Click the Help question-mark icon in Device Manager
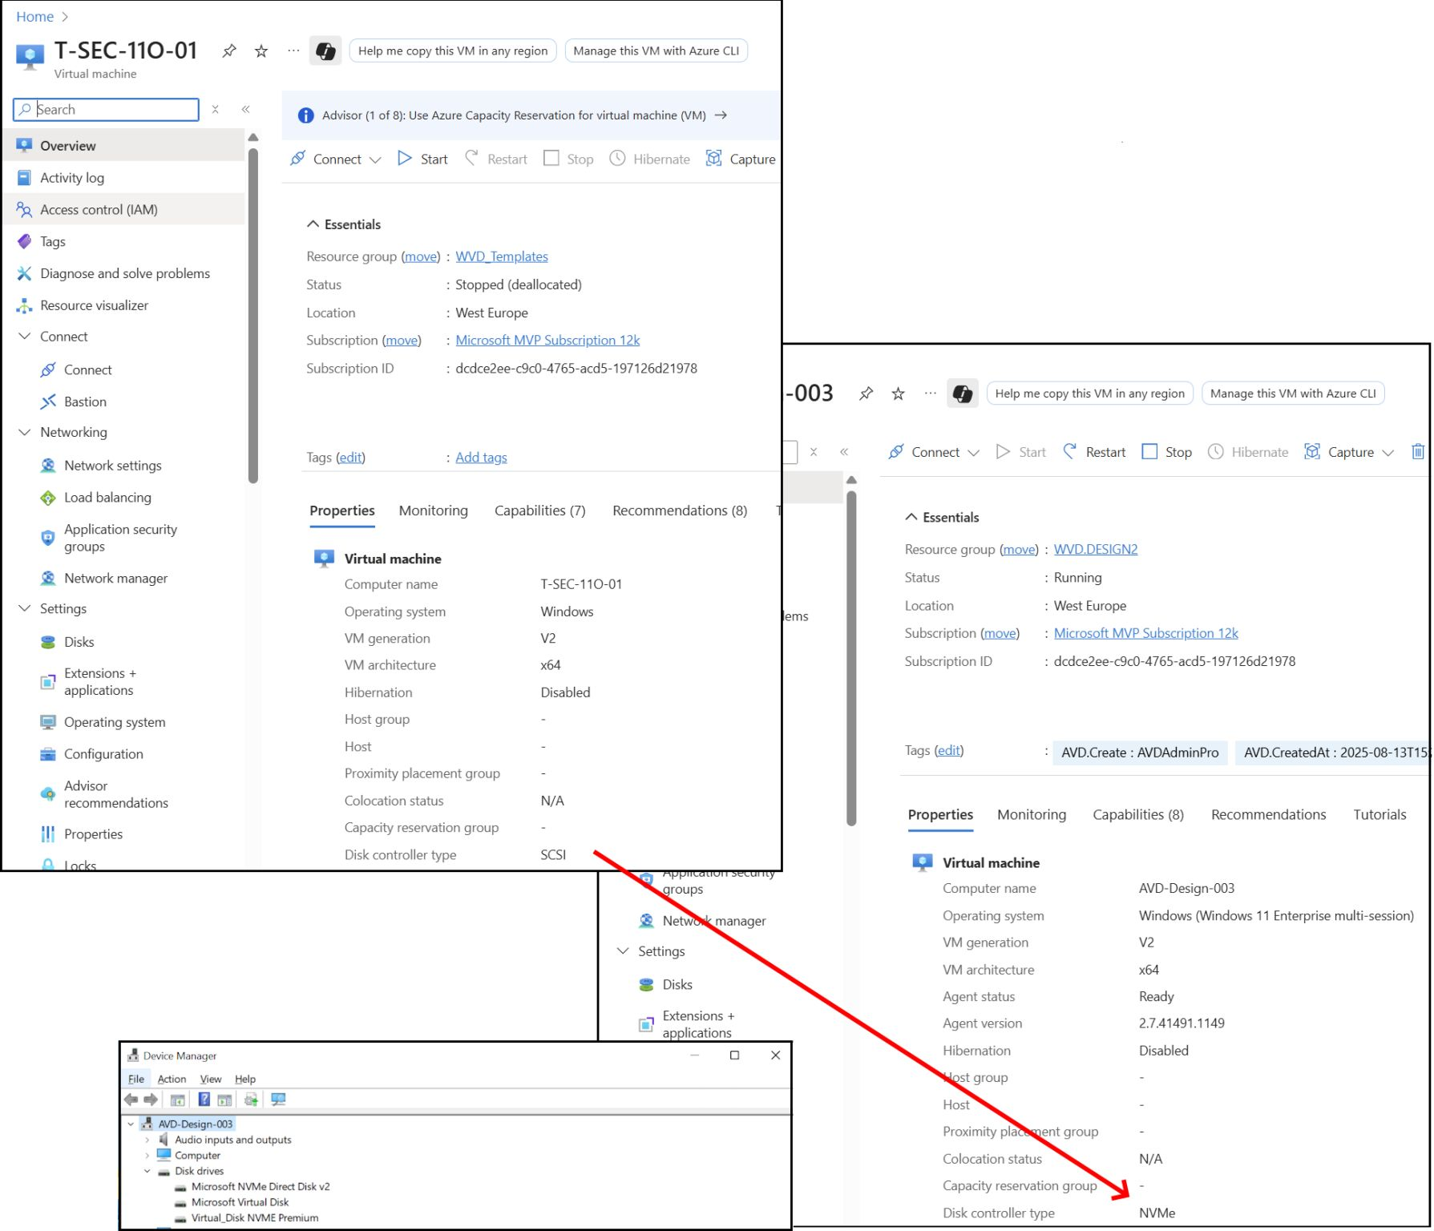1434x1231 pixels. (x=204, y=1100)
